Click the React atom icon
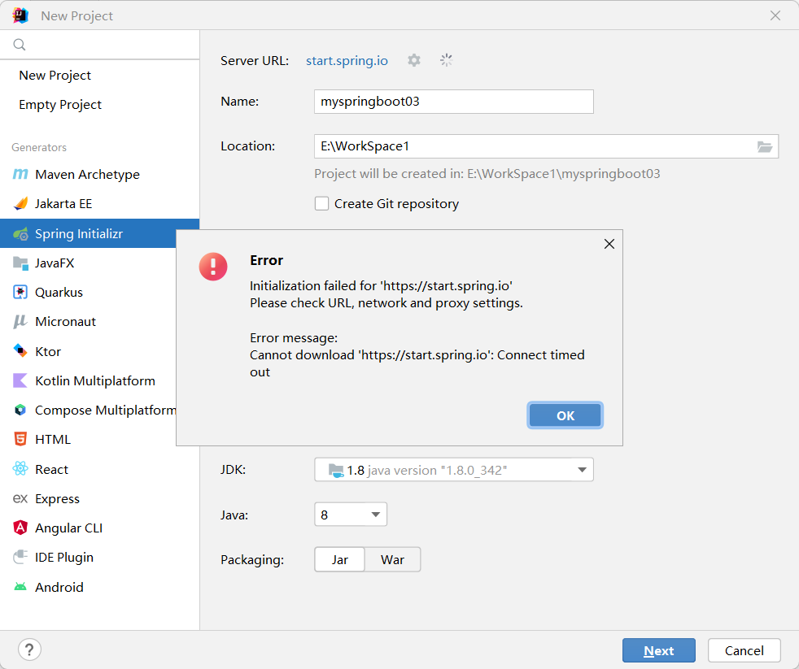Viewport: 799px width, 669px height. 20,468
